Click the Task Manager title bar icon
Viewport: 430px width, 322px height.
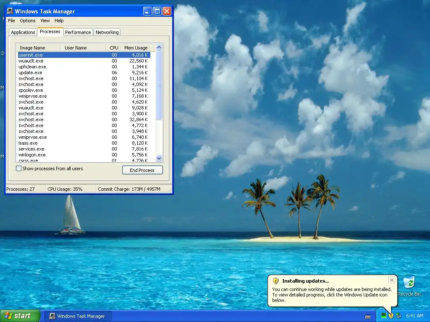(10, 11)
